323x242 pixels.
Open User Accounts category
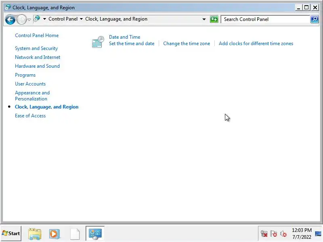click(x=30, y=84)
